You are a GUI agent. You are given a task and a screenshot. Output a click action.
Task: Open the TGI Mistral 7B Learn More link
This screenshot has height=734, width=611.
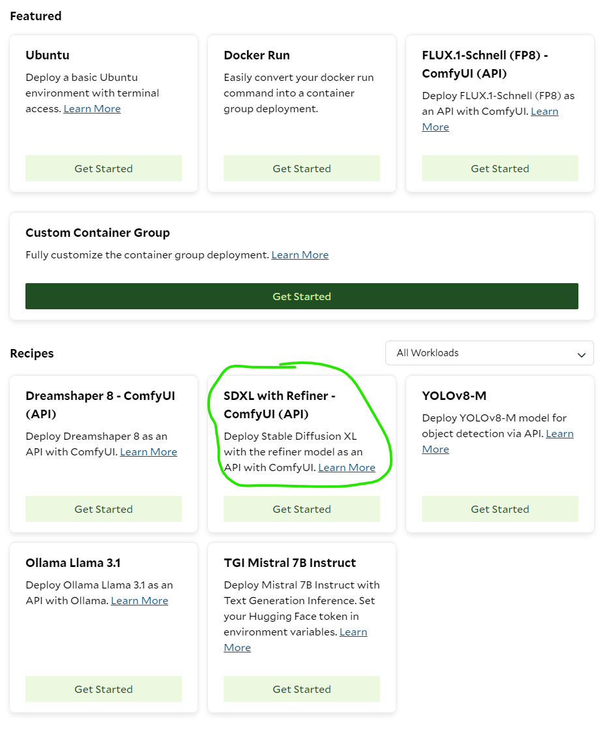(353, 632)
